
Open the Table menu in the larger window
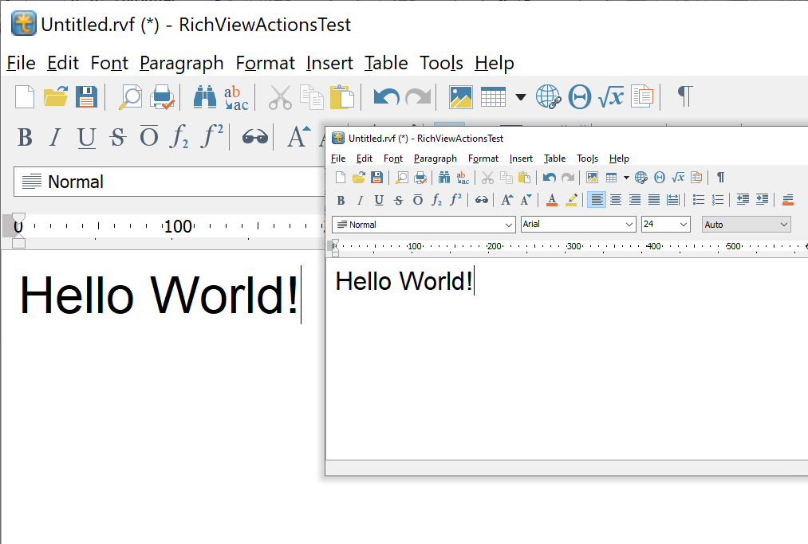(x=386, y=63)
